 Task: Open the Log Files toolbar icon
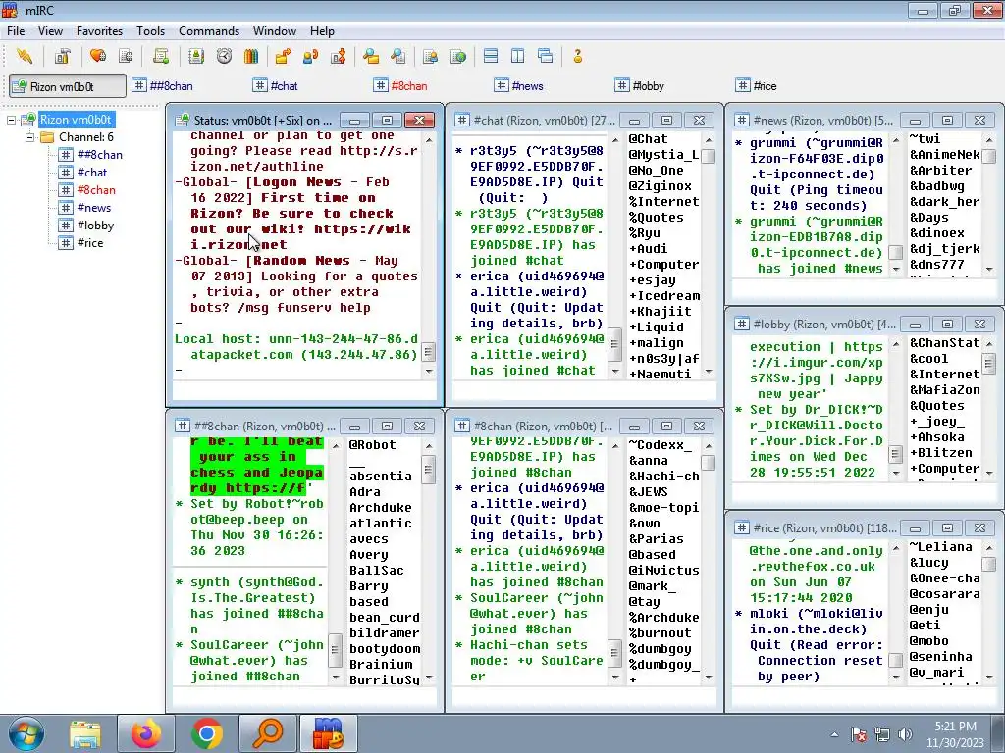click(398, 56)
